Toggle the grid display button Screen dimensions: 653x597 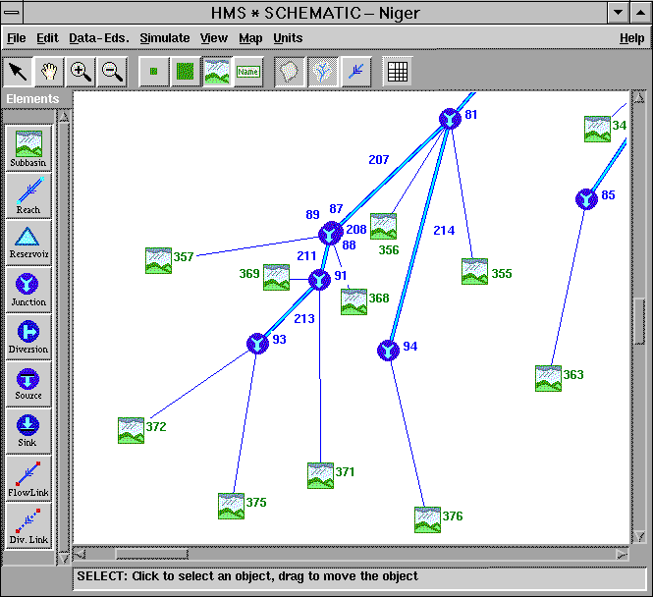tap(398, 72)
